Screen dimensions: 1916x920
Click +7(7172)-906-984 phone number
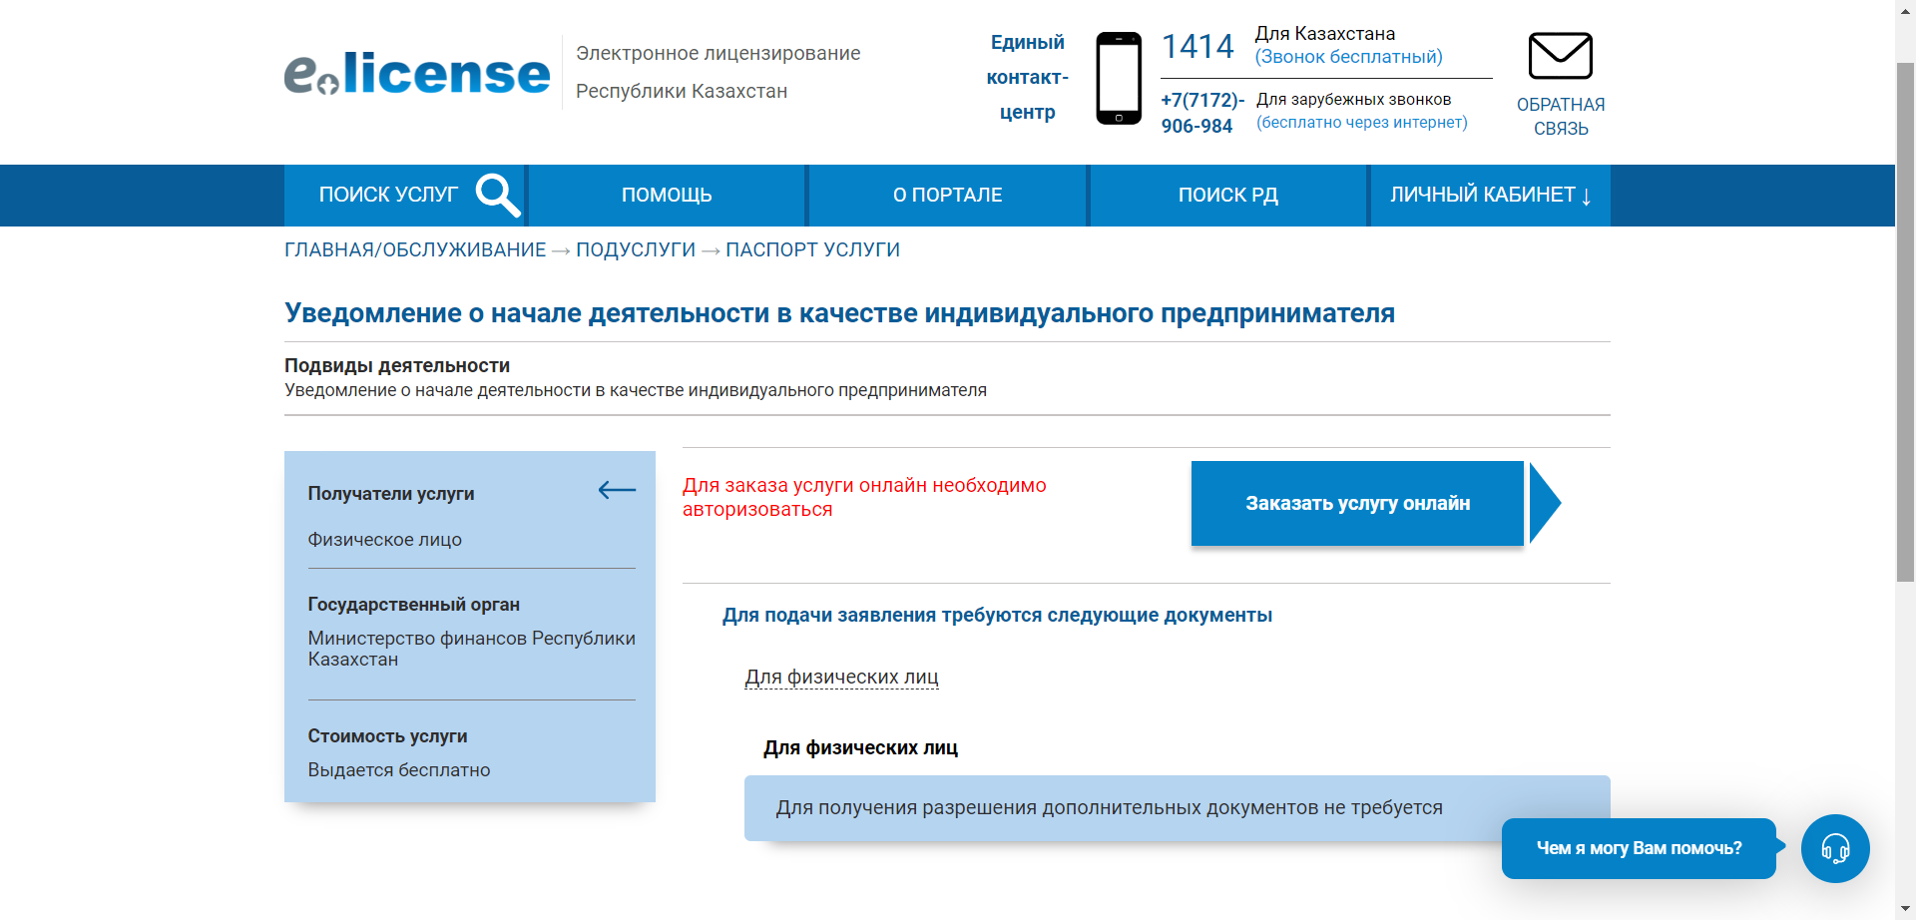pos(1201,113)
